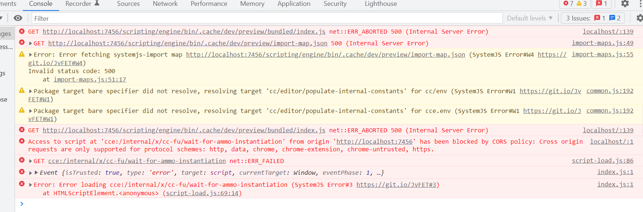Click the live expression eye icon
643x212 pixels.
(x=18, y=18)
